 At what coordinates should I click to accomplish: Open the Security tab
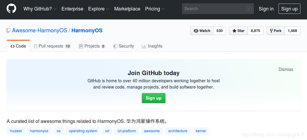point(124,46)
